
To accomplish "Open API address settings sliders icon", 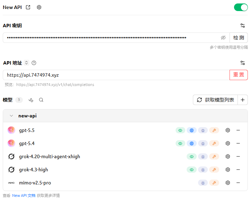I will [x=243, y=63].
